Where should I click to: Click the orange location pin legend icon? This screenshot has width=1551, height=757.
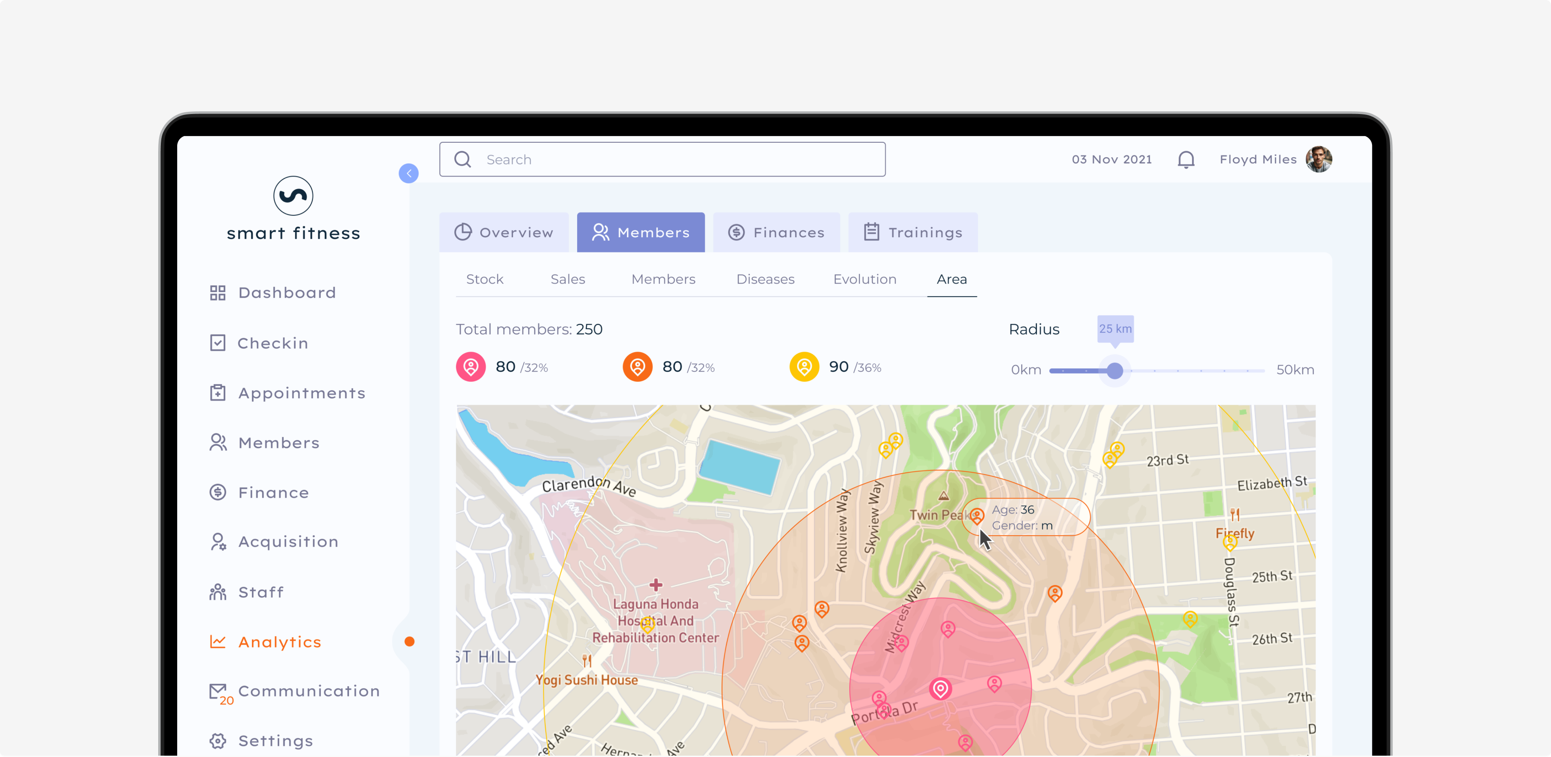click(638, 367)
